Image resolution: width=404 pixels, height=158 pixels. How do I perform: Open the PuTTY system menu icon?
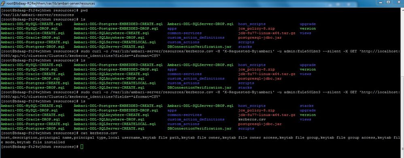pyautogui.click(x=3, y=3)
